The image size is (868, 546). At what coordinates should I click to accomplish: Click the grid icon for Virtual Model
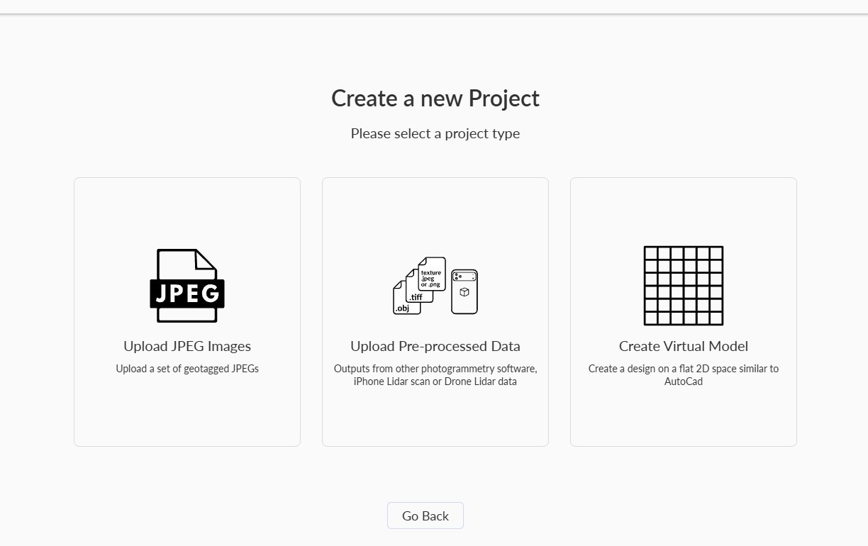coord(684,286)
